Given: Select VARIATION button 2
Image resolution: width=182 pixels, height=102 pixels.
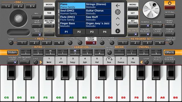Looking at the screenshot, I should pyautogui.click(x=75, y=52).
